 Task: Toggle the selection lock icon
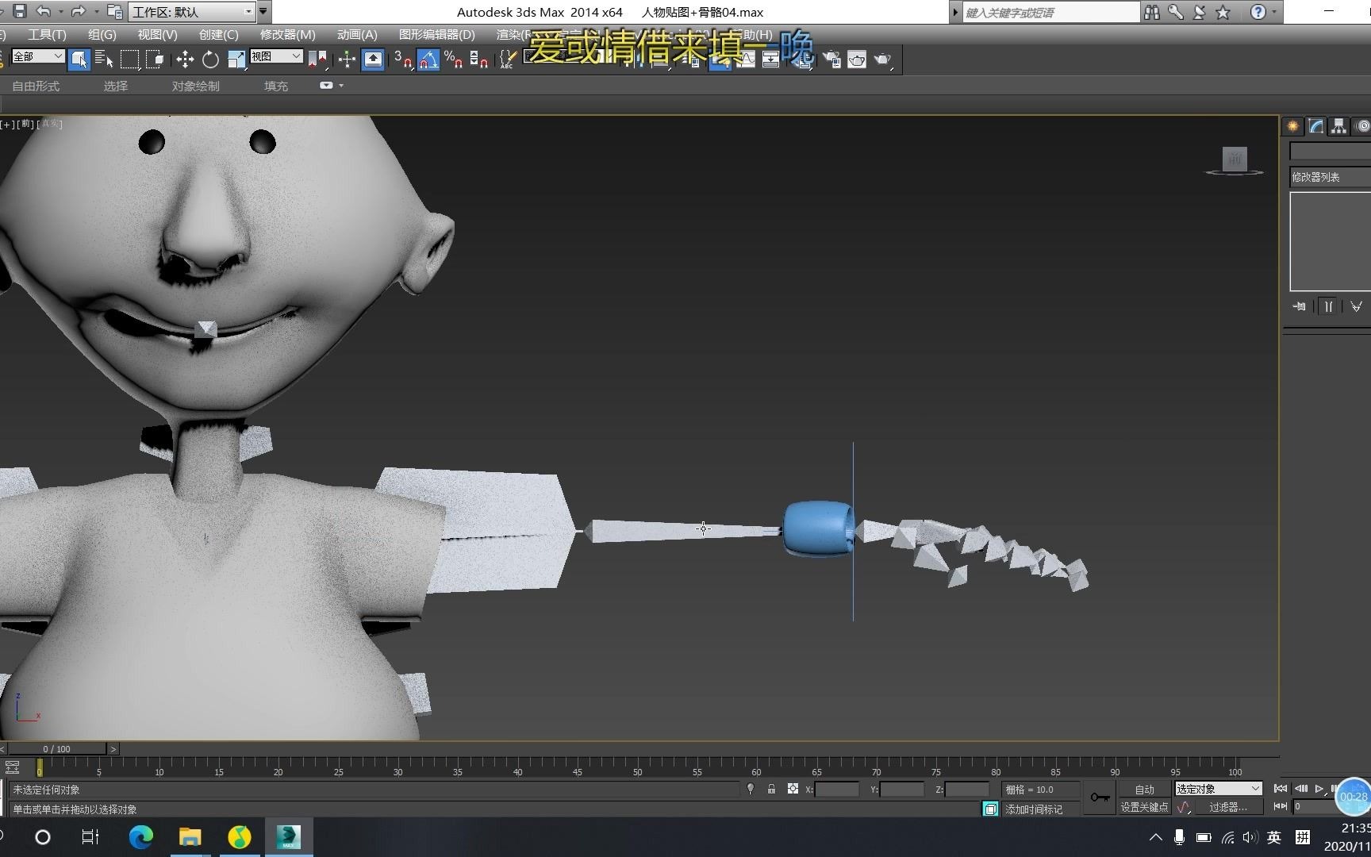click(x=771, y=789)
